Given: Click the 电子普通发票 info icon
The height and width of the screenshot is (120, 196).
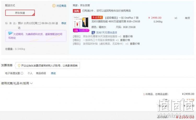Looking at the screenshot, I should 22,73.
